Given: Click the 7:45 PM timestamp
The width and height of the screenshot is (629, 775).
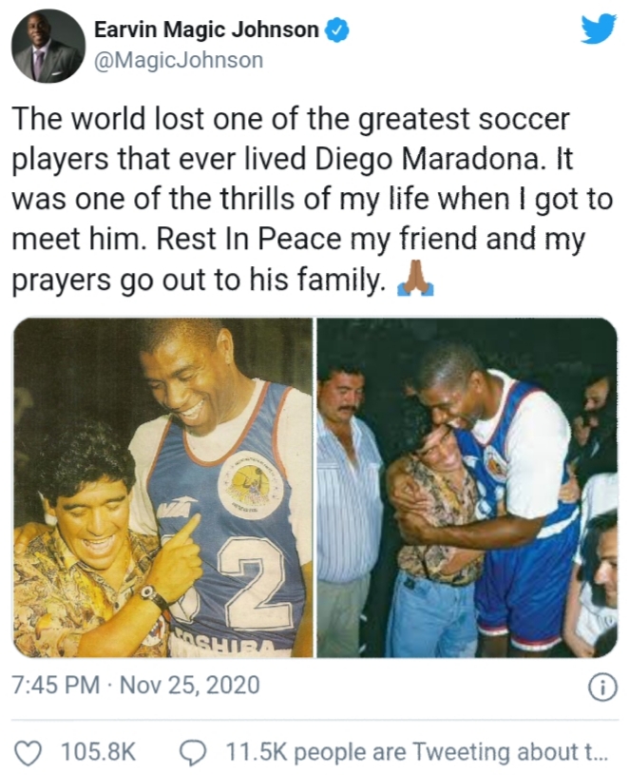Looking at the screenshot, I should click(56, 686).
